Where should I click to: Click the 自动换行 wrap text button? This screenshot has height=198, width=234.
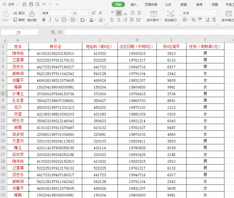point(171,16)
